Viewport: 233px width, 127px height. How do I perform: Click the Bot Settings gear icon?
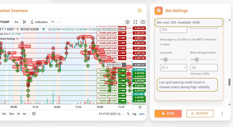[159, 10]
